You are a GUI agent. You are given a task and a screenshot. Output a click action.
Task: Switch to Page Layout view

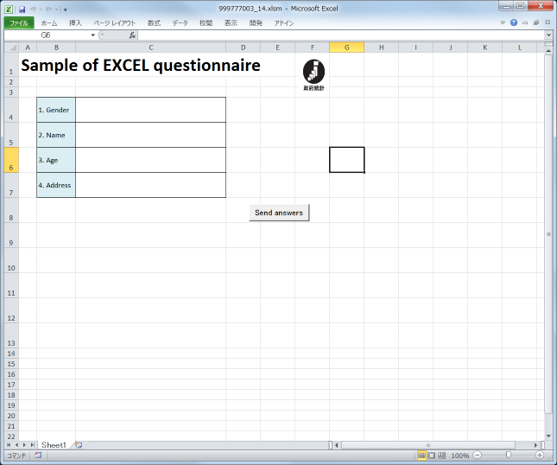tap(432, 455)
